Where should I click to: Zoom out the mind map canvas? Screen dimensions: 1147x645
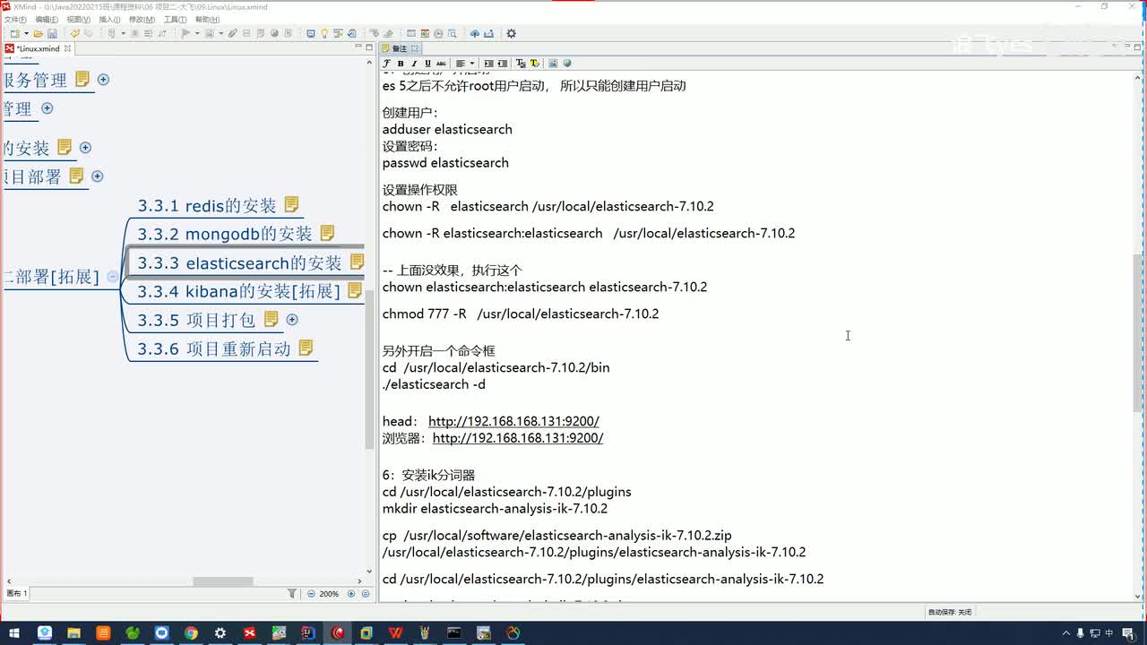pyautogui.click(x=312, y=594)
